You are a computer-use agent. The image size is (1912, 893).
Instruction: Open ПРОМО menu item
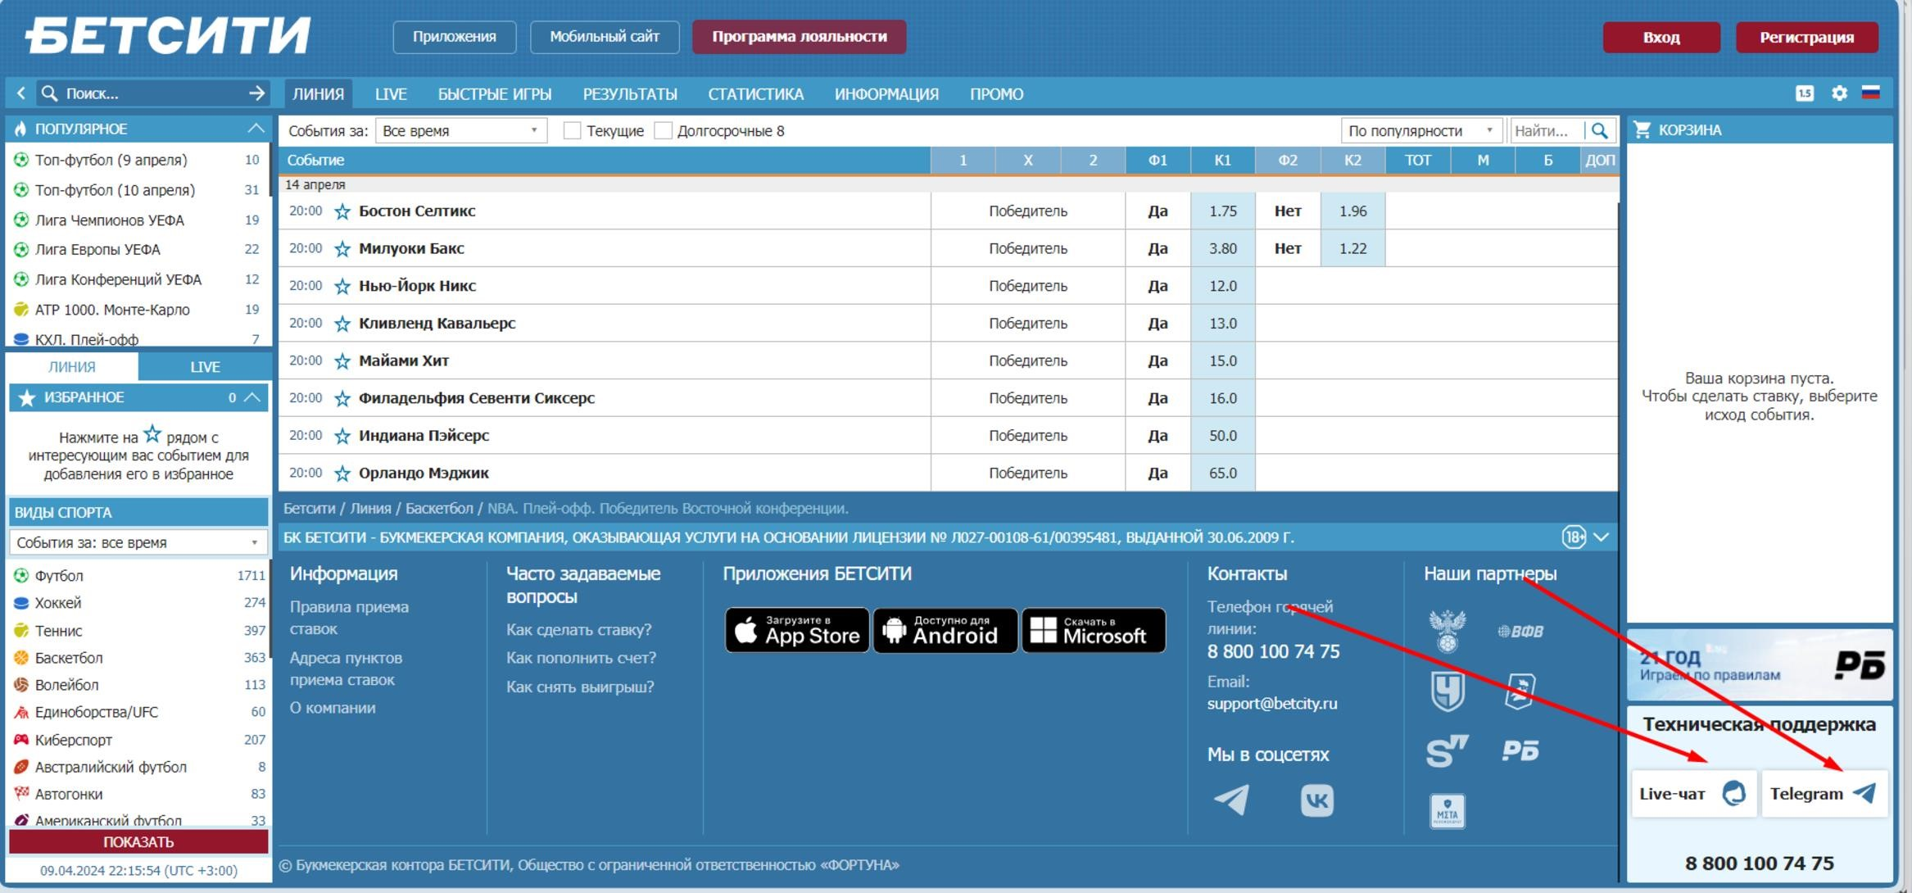pyautogui.click(x=997, y=94)
